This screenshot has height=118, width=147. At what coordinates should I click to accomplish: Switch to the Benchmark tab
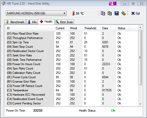15,22
